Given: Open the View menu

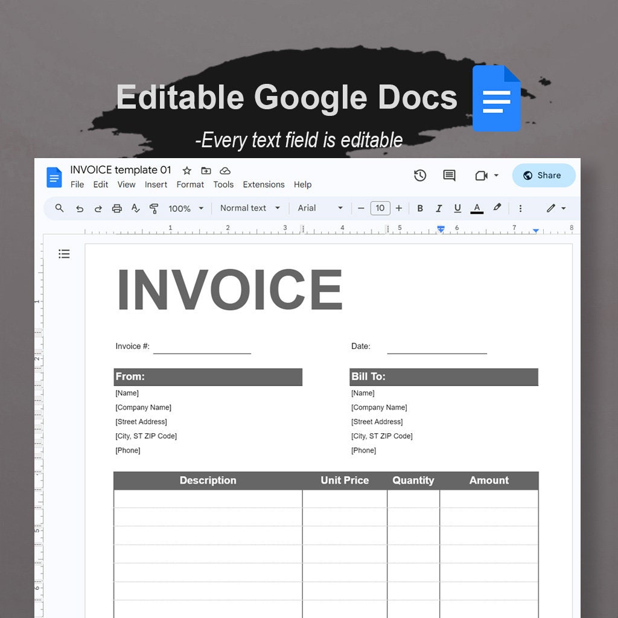Looking at the screenshot, I should (x=126, y=185).
